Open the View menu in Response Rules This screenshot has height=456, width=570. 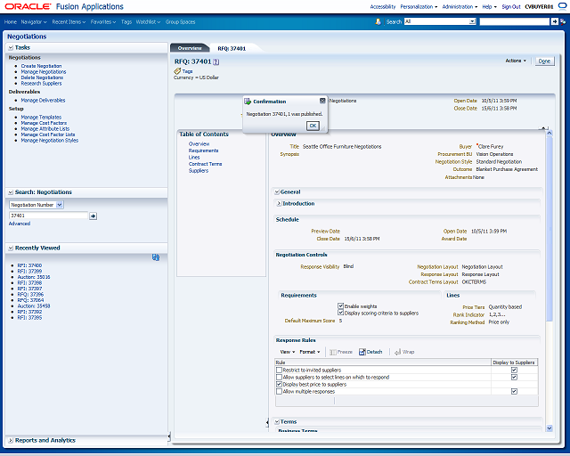point(287,352)
